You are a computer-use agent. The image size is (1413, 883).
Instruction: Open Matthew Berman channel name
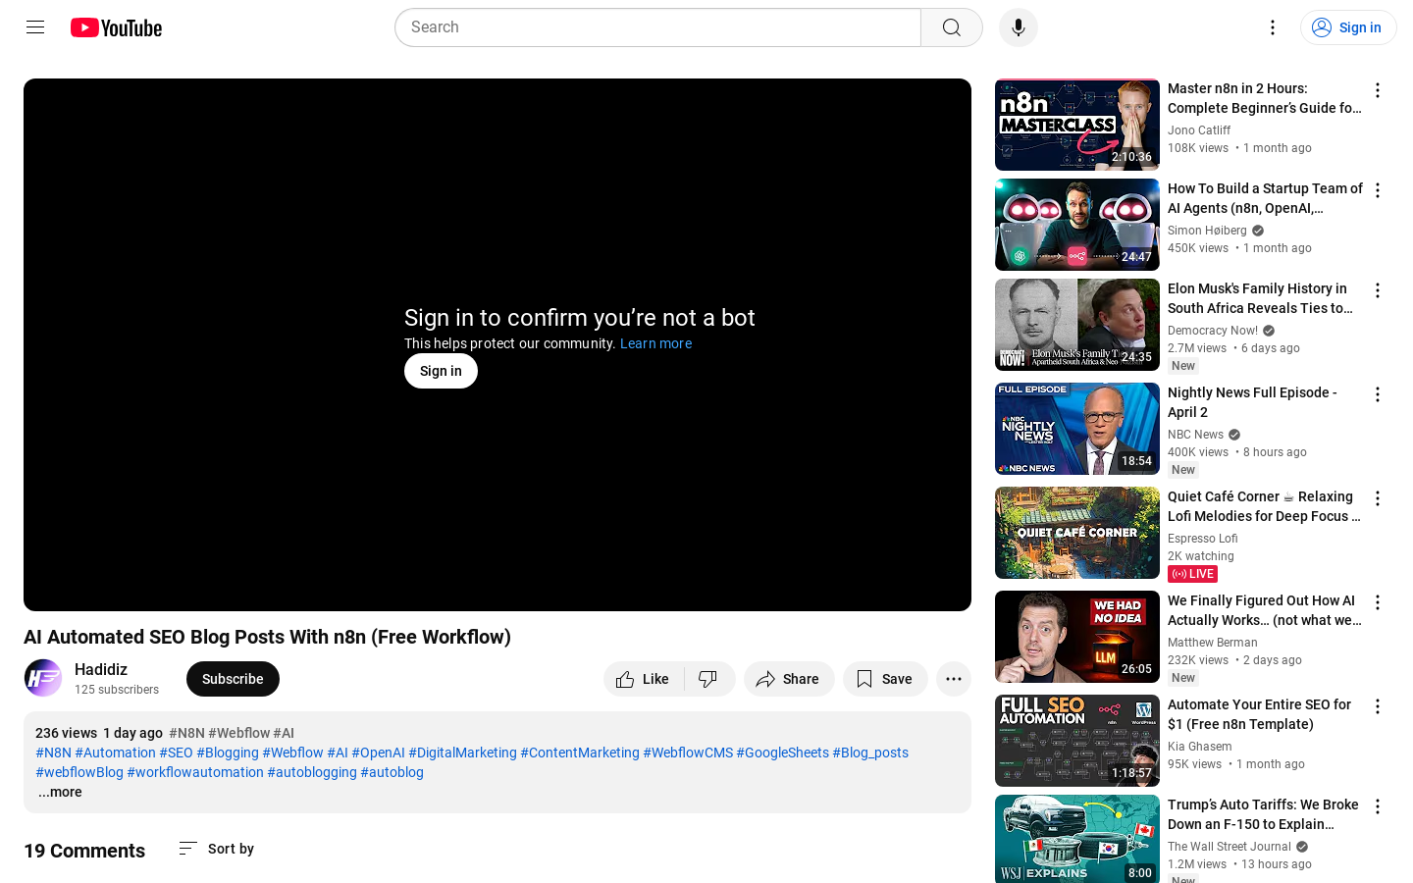click(1213, 643)
